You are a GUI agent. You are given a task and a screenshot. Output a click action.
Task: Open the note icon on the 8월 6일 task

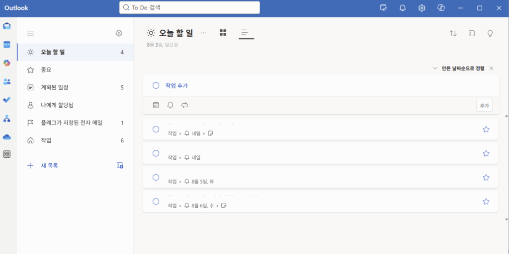[223, 205]
